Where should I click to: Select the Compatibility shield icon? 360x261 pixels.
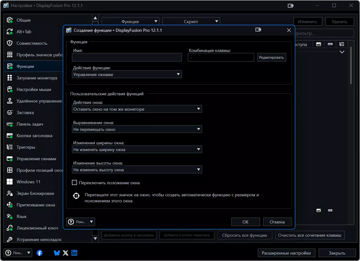click(10, 43)
